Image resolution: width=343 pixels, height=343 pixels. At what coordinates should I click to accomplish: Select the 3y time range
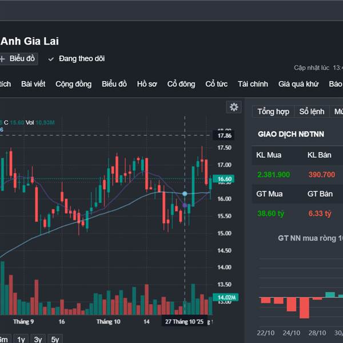tap(38, 339)
